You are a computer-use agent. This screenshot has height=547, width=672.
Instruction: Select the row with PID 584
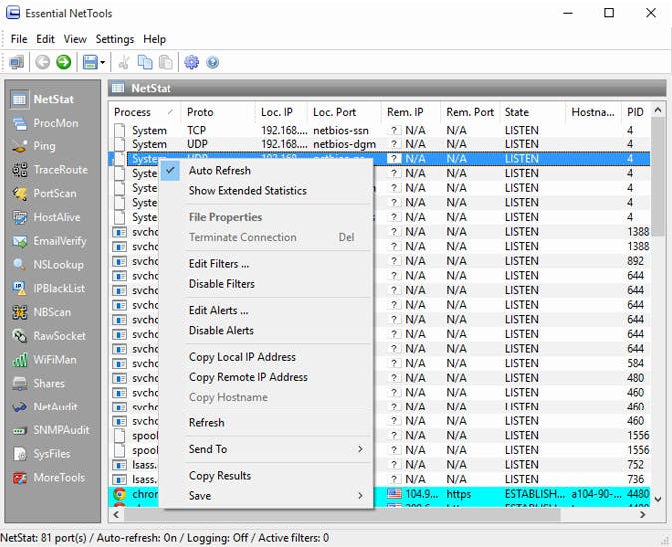coord(380,363)
